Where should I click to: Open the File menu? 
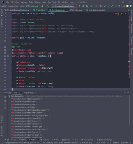point(8,2)
